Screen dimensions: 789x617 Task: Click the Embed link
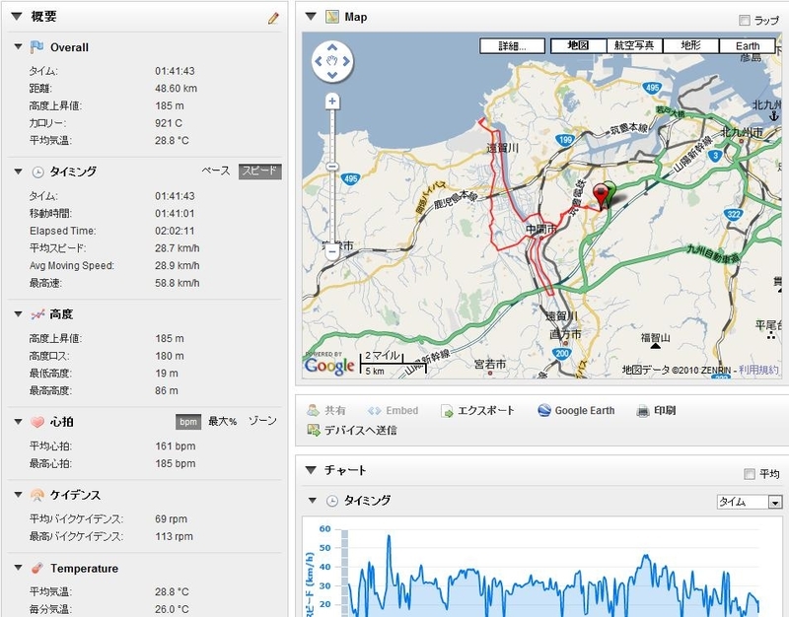[402, 411]
